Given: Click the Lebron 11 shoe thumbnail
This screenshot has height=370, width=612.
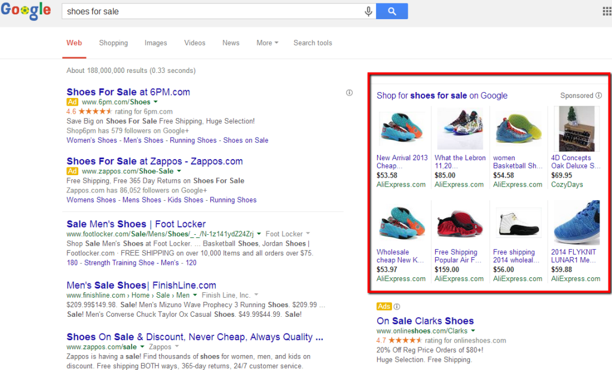Looking at the screenshot, I should (x=460, y=127).
